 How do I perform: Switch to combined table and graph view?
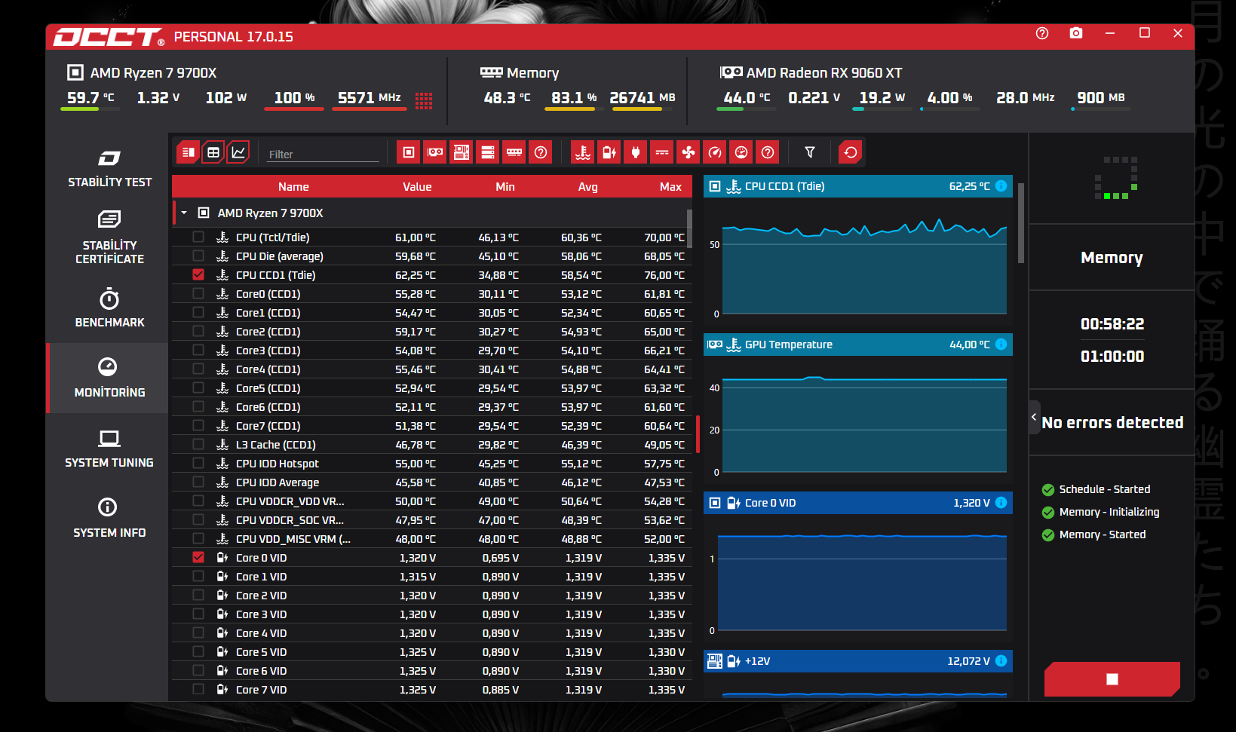point(189,152)
